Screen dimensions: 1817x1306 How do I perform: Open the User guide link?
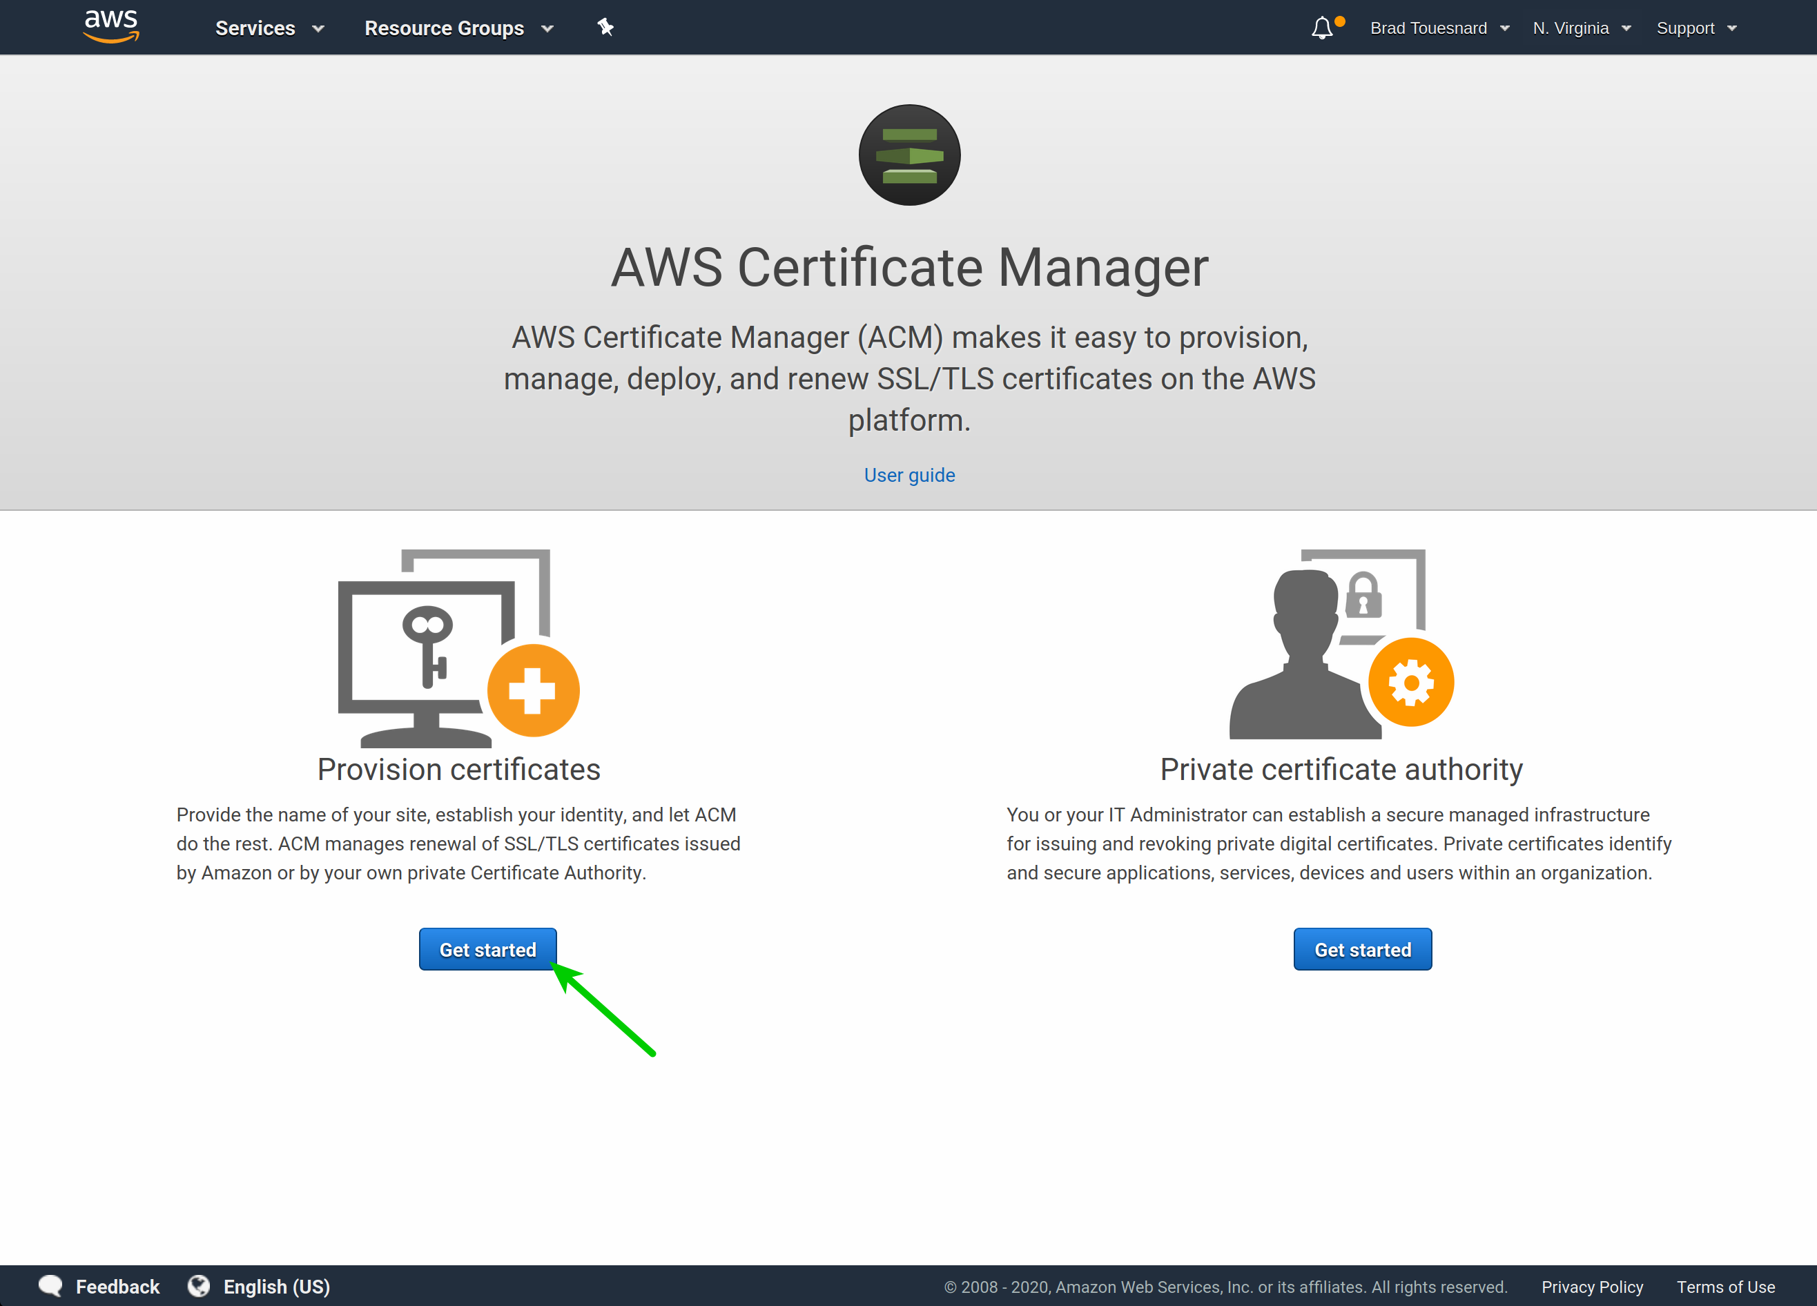point(909,475)
